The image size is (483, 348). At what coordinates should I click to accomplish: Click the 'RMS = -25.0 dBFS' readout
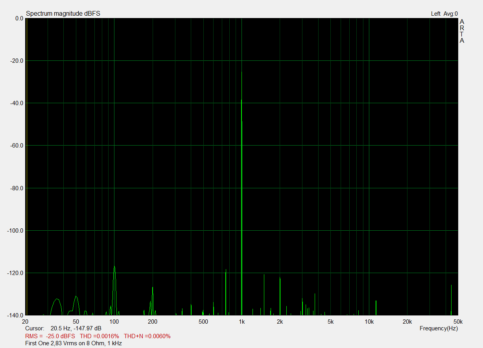[x=50, y=336]
